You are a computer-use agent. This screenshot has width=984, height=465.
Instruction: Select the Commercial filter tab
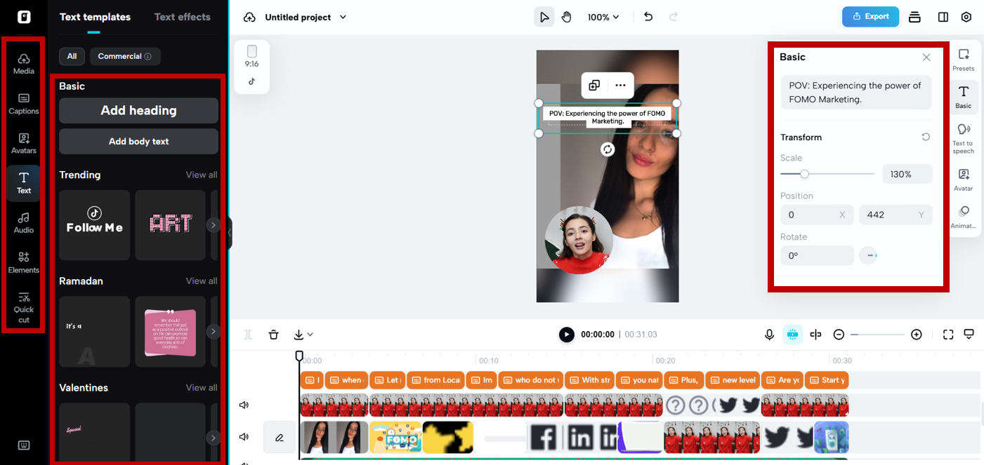125,56
